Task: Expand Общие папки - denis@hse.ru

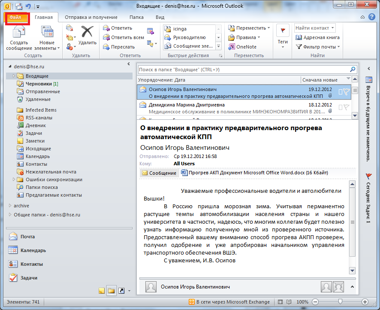Action: [x=10, y=215]
